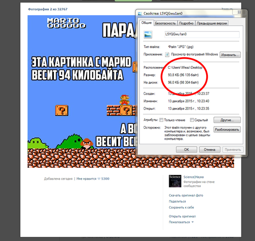Click the 'Отмена' button

coord(209,149)
